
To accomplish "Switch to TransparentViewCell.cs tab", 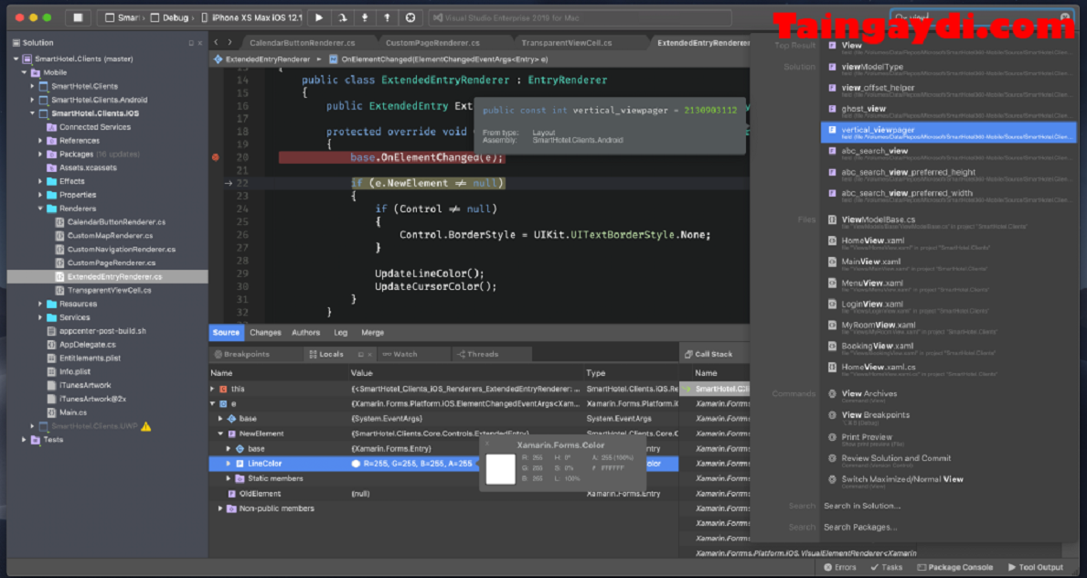I will click(x=567, y=43).
